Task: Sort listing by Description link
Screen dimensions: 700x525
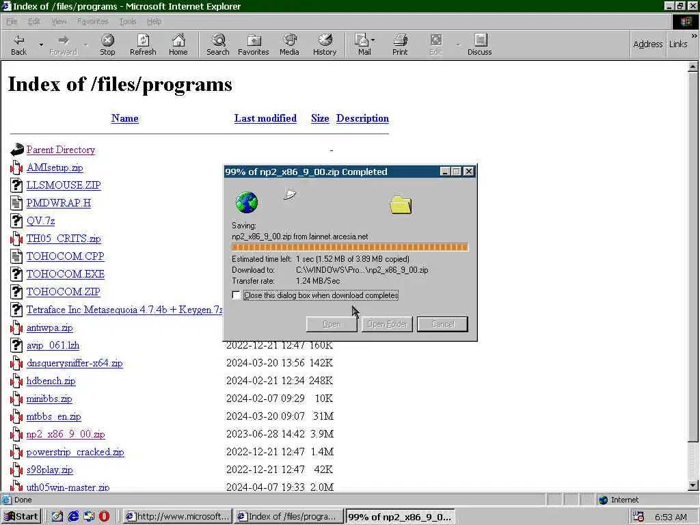Action: tap(362, 118)
